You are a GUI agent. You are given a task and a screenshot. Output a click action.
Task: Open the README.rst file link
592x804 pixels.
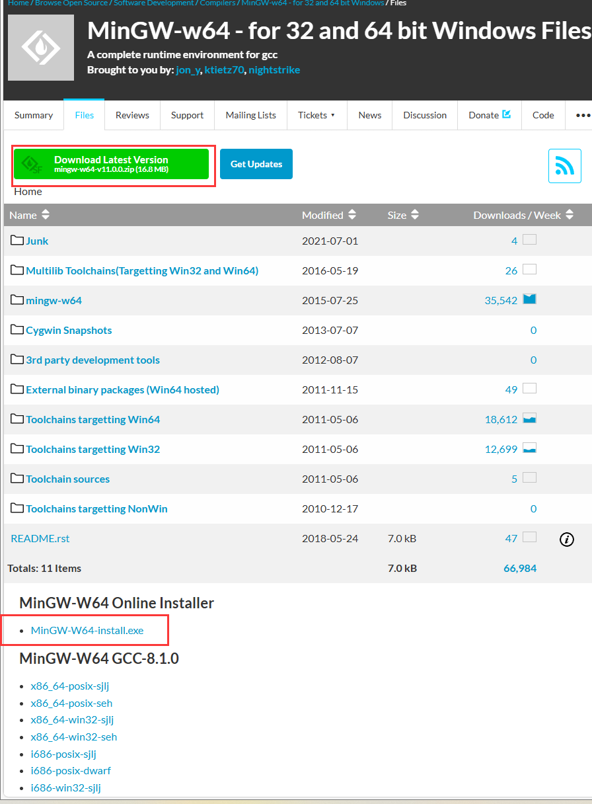(40, 538)
